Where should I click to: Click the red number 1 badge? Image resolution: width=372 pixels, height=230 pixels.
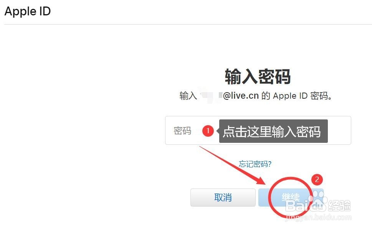click(208, 131)
